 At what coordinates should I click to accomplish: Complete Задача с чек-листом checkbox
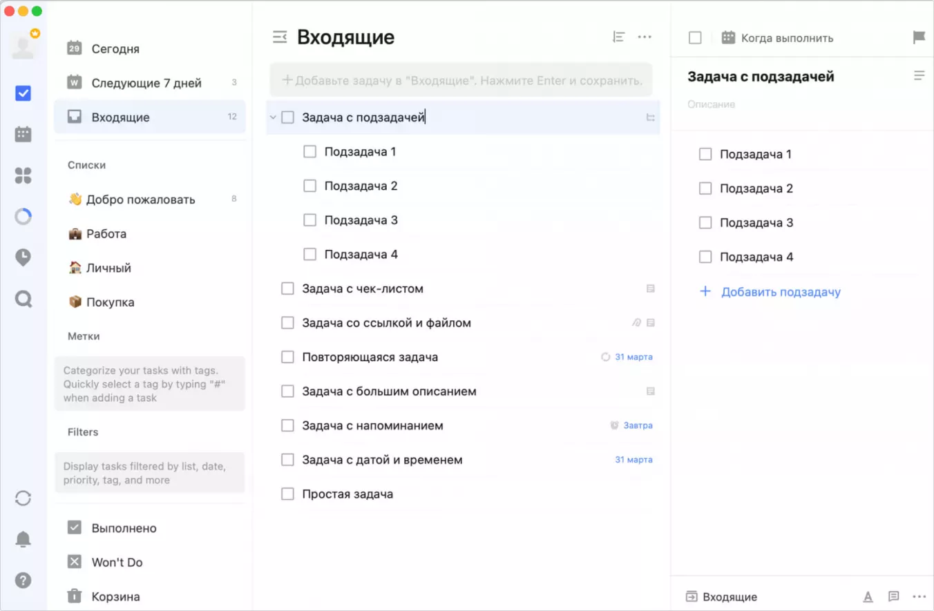click(287, 289)
